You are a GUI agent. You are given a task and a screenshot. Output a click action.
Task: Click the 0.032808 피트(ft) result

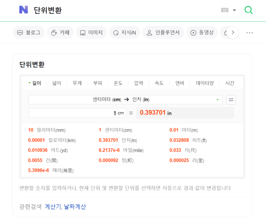tap(188, 140)
